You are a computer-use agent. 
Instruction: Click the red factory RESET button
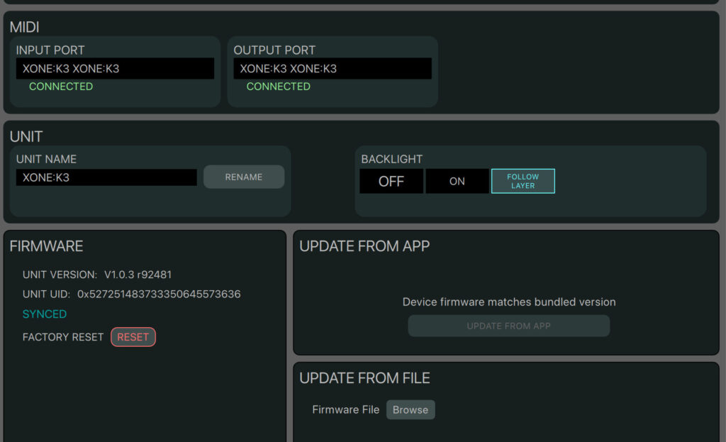(133, 337)
